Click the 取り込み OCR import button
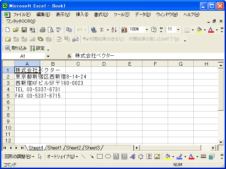Image resolution: width=226 pixels, height=169 pixels. point(16,48)
